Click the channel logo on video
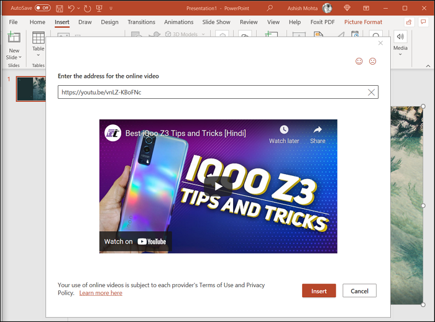 [x=112, y=133]
